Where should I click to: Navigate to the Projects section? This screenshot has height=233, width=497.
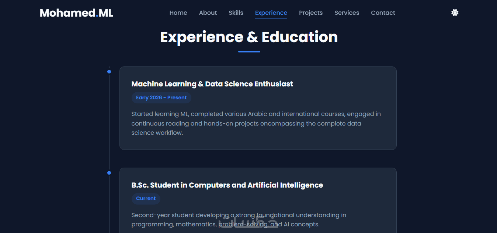pos(311,13)
